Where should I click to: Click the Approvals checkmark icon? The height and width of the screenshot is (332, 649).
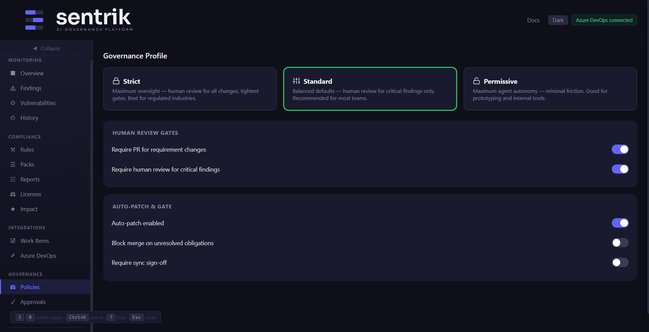13,302
